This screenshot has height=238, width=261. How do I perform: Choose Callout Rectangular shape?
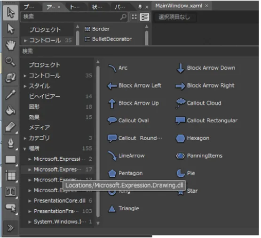(x=206, y=120)
